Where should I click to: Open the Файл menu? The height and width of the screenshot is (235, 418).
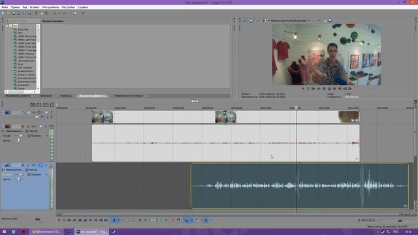tap(5, 7)
